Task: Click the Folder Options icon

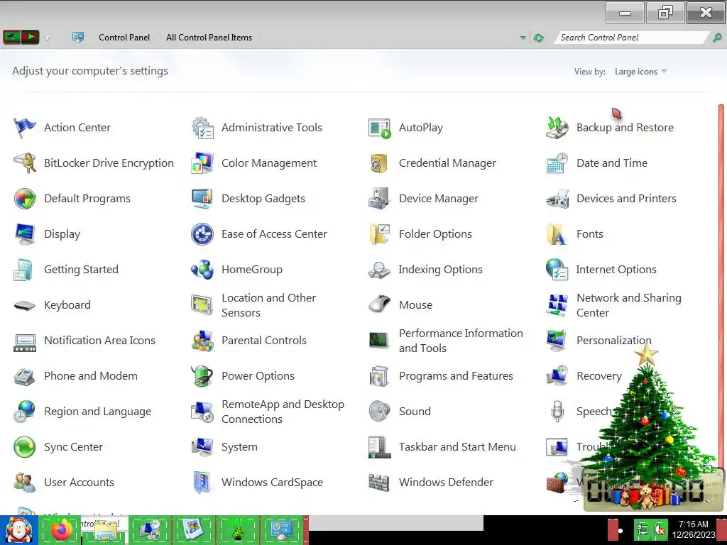Action: point(380,234)
